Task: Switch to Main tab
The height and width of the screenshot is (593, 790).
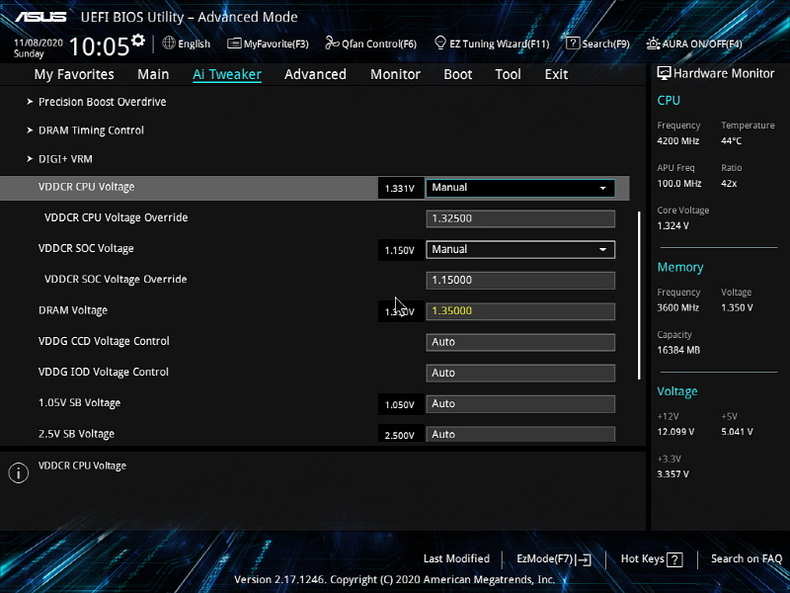Action: pyautogui.click(x=153, y=75)
